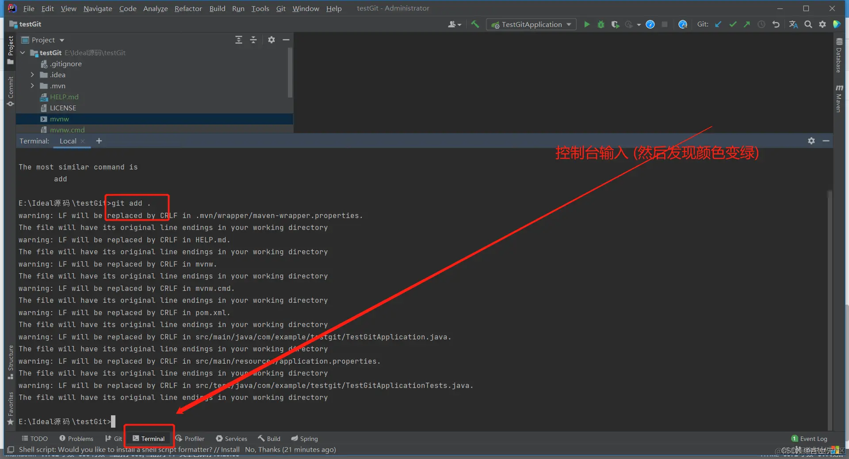The width and height of the screenshot is (849, 459).
Task: Open IDE settings gear in main toolbar
Action: click(x=822, y=24)
